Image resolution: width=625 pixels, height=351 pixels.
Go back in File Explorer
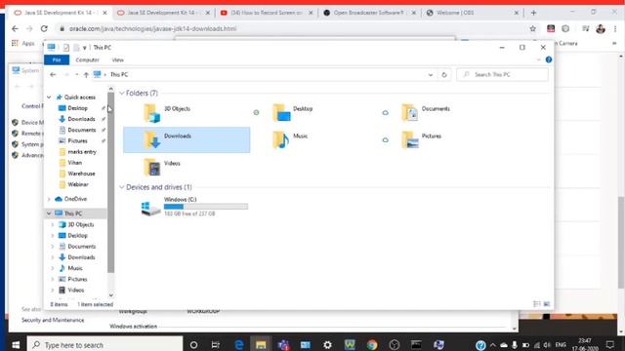pos(53,74)
